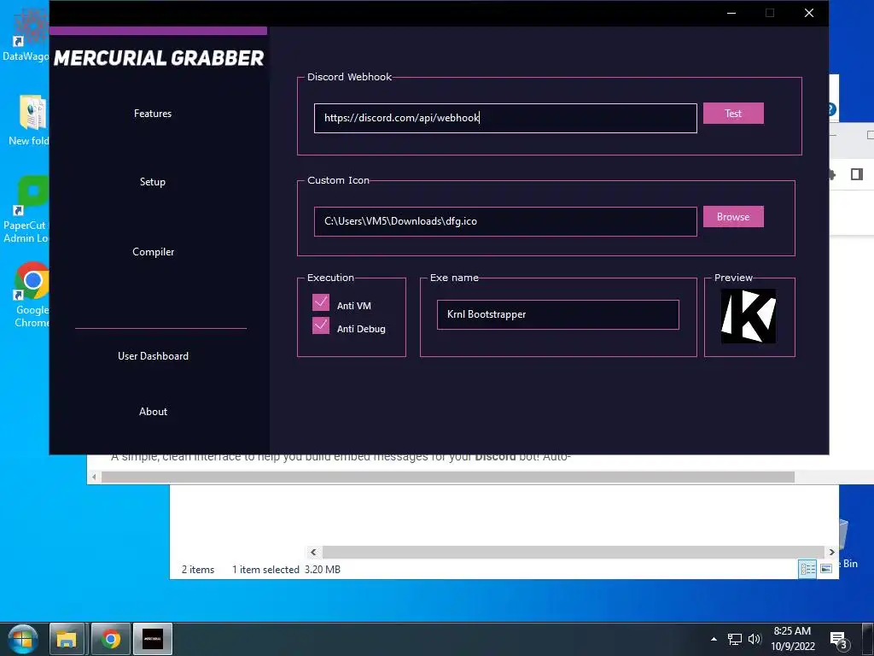Click the Explorer horizontal scrollbar right arrow
This screenshot has height=656, width=874.
click(831, 553)
